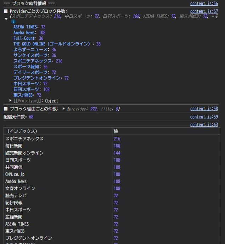Click the ABEMA TIMES table cell
The image size is (225, 244).
tap(58, 224)
